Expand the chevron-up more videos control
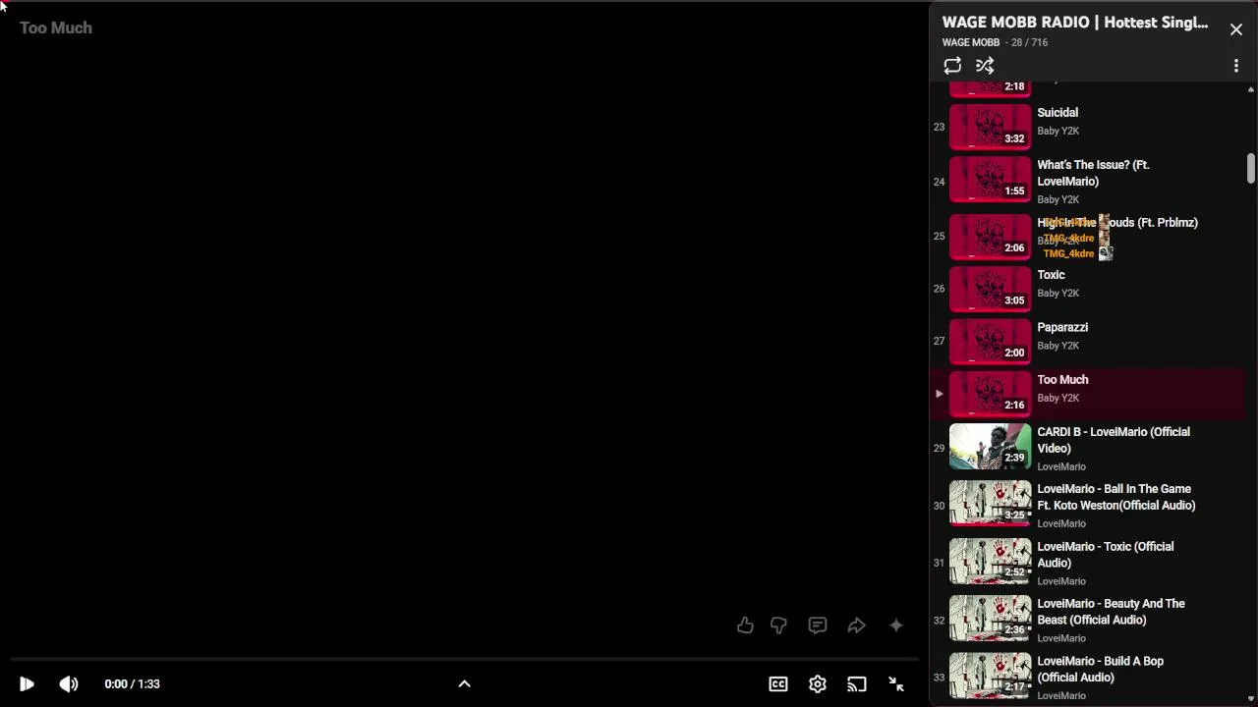This screenshot has height=707, width=1258. (465, 684)
